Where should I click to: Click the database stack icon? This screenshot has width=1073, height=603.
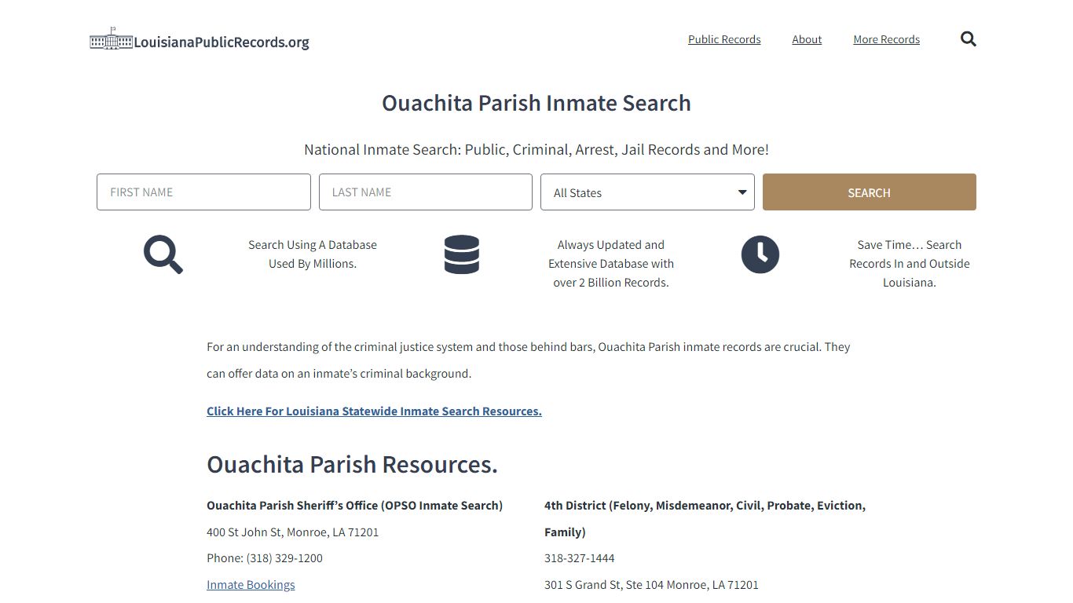462,254
